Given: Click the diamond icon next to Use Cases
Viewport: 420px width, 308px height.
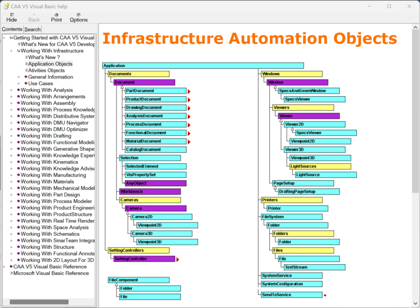Looking at the screenshot, I should point(25,83).
